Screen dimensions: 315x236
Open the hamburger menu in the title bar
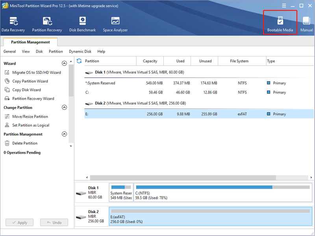point(284,6)
